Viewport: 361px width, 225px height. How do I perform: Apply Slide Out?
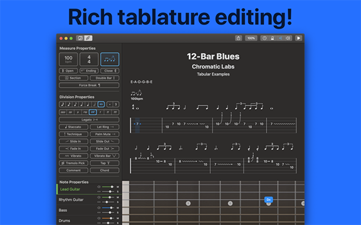click(x=105, y=142)
